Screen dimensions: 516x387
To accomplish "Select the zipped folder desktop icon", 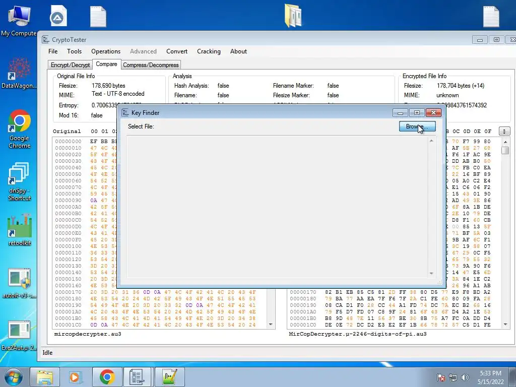I will coord(293,16).
